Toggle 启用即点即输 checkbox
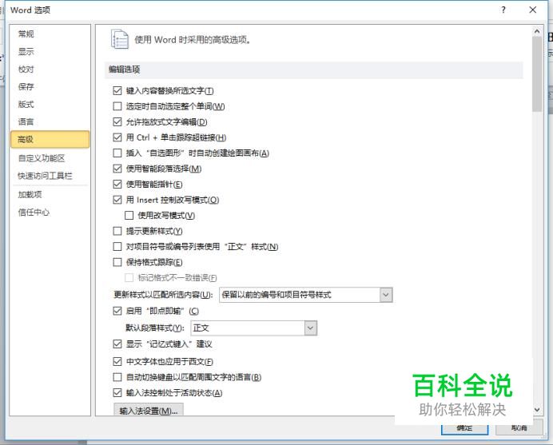The image size is (553, 445). [117, 311]
